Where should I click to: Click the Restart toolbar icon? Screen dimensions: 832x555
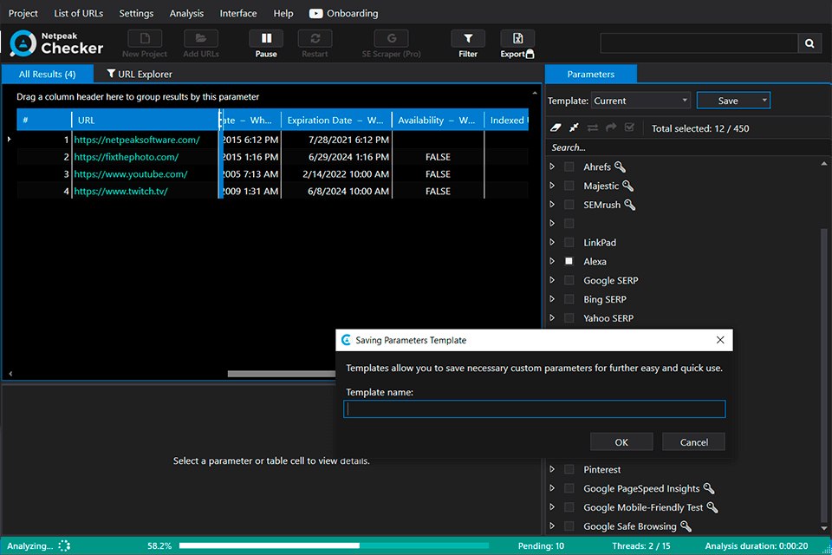(x=315, y=39)
